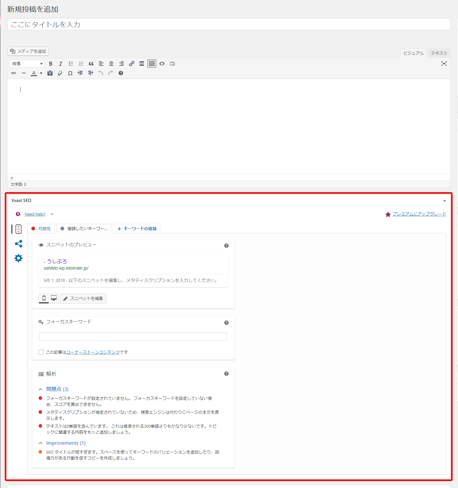Align text right

coord(121,64)
